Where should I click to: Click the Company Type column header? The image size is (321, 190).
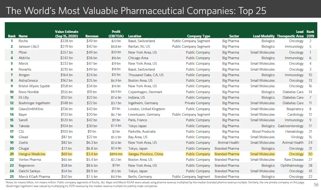198,36
